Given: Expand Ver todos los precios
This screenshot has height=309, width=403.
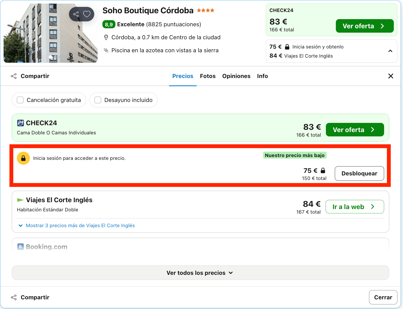Looking at the screenshot, I should (200, 273).
